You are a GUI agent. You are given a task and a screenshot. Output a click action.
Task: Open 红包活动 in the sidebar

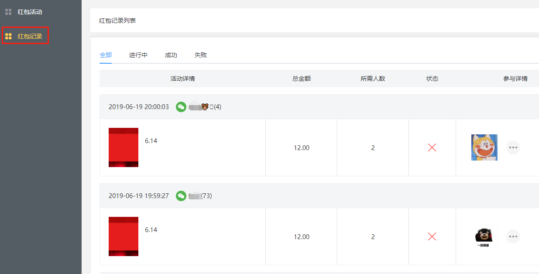click(x=30, y=12)
